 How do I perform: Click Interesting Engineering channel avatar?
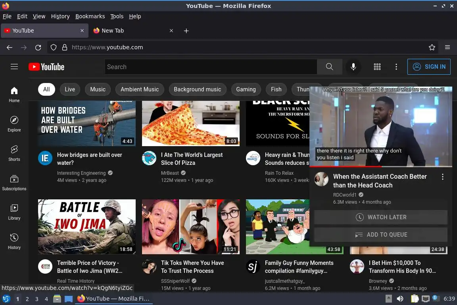click(x=45, y=158)
